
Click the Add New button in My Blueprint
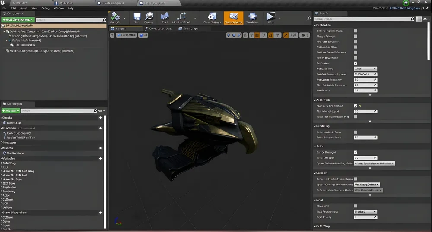point(10,111)
